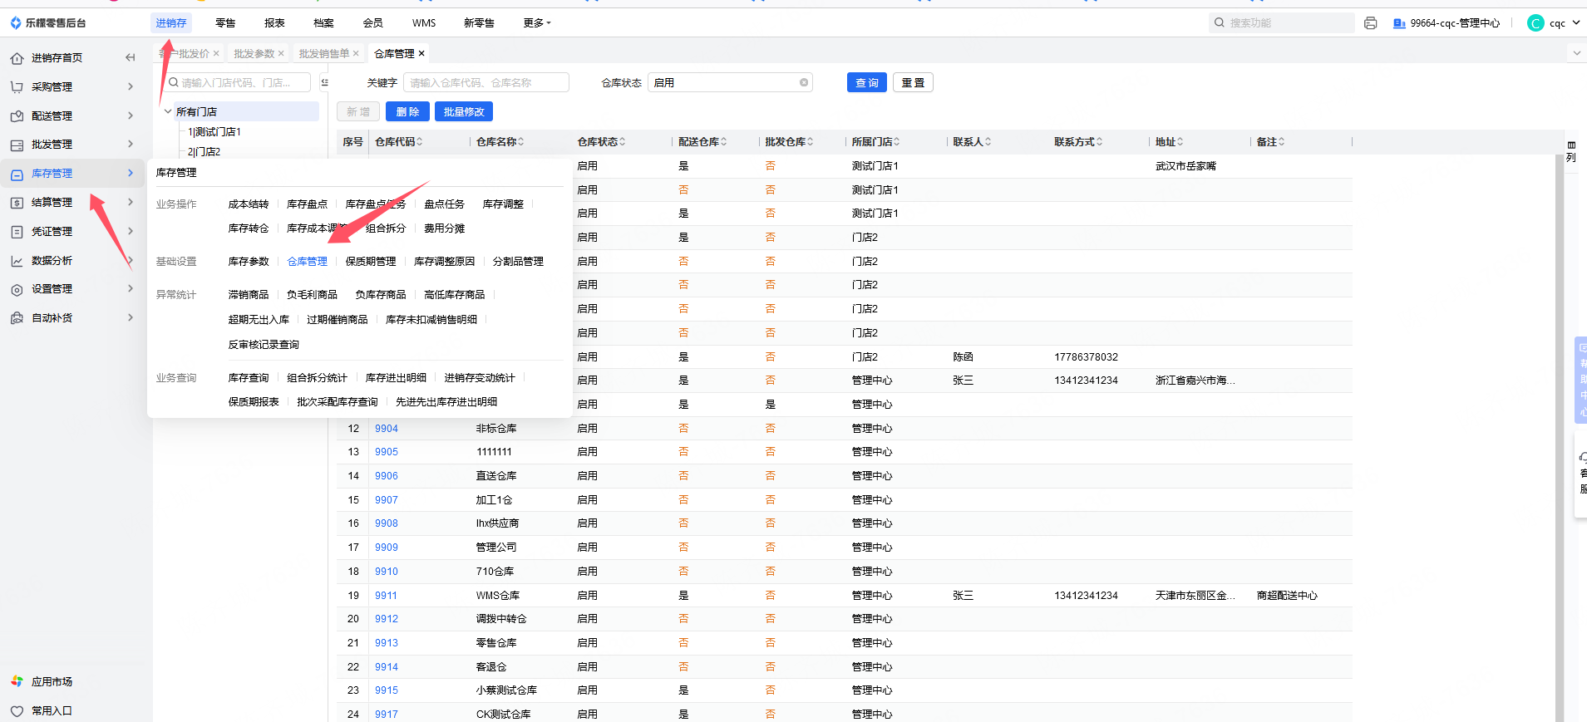Click the store code search field
This screenshot has height=722, width=1587.
coord(239,82)
